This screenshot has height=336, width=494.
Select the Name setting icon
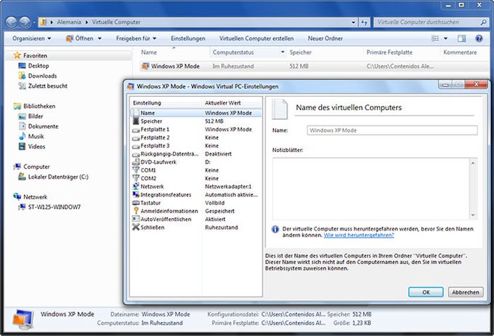point(136,113)
